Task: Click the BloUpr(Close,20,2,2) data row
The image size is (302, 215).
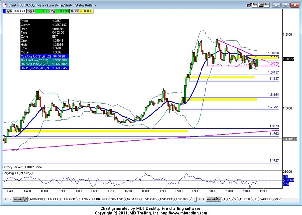Action: [44, 60]
